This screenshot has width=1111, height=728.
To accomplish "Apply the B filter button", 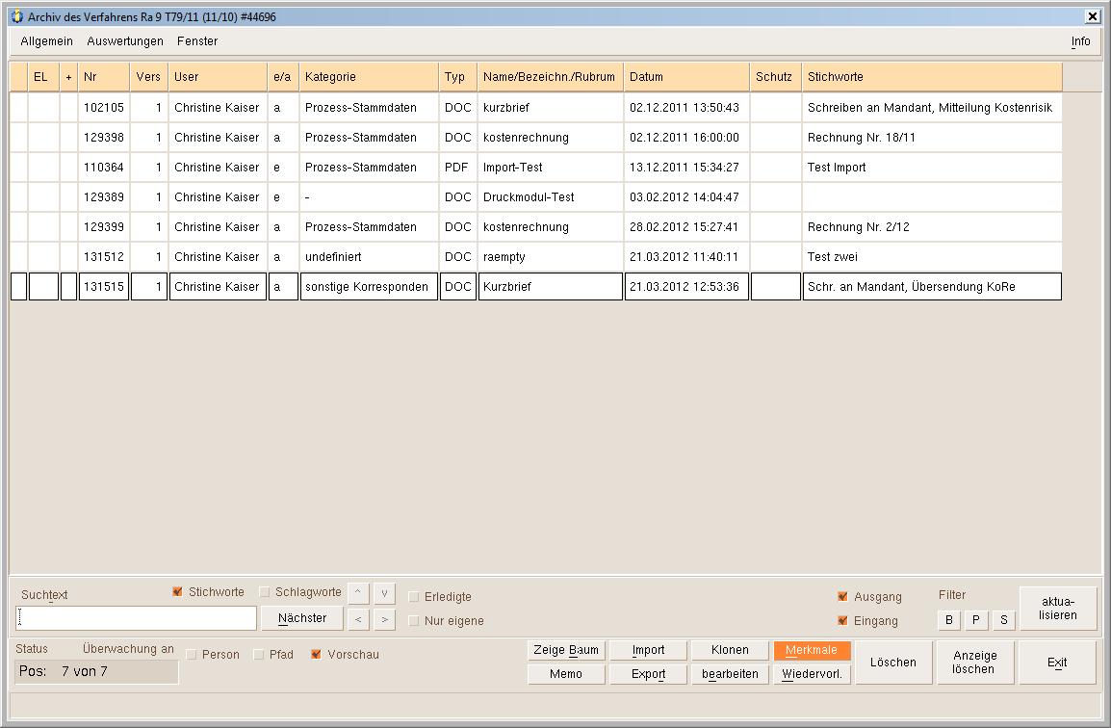I will [x=949, y=620].
